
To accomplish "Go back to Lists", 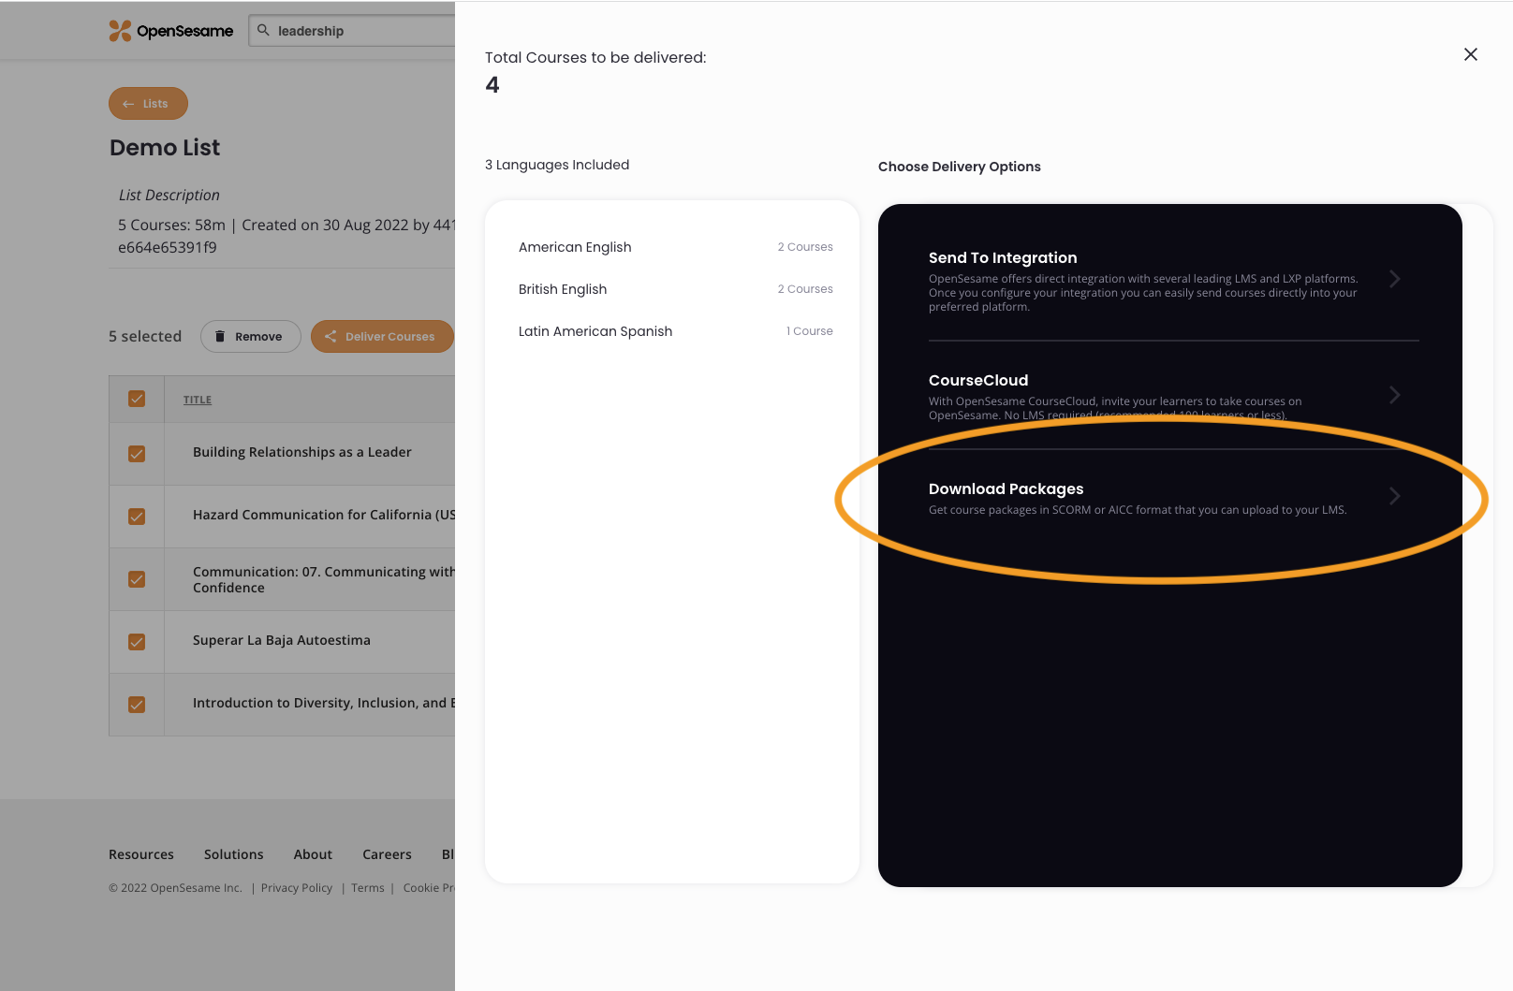I will point(148,104).
